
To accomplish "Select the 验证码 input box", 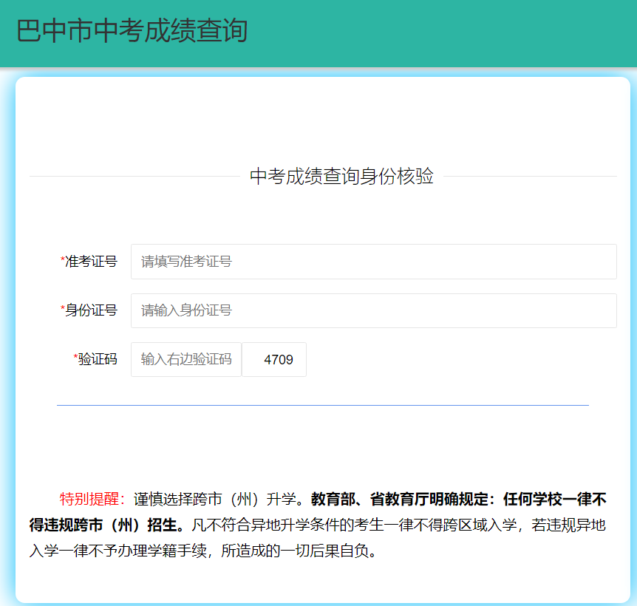I will tap(186, 359).
